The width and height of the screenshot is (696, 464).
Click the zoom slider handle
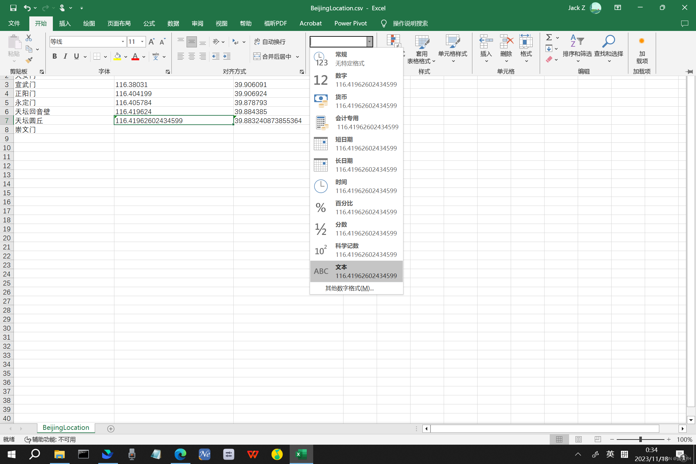click(640, 439)
